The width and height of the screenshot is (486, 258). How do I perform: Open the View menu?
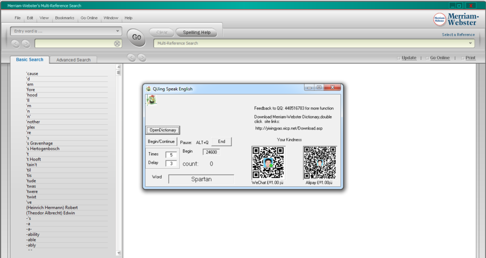[44, 18]
